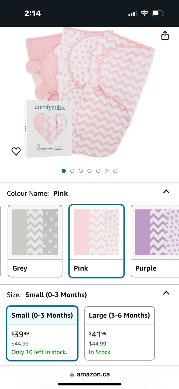Select the Pink colour option
The width and height of the screenshot is (179, 389).
[x=97, y=241]
